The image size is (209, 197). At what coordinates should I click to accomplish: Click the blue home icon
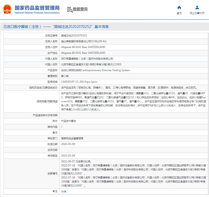[x=179, y=8]
